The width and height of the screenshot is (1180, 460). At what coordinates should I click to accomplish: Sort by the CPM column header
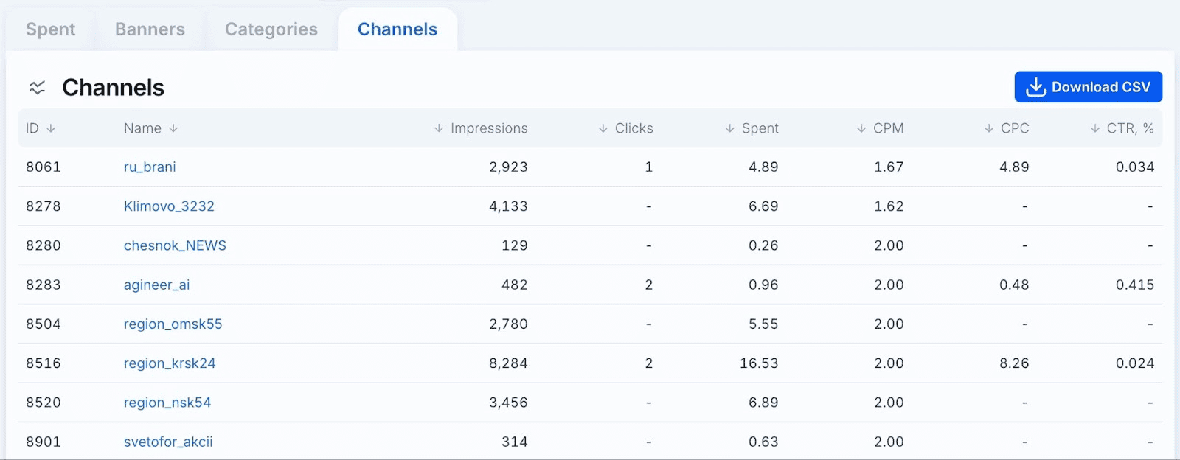[880, 128]
